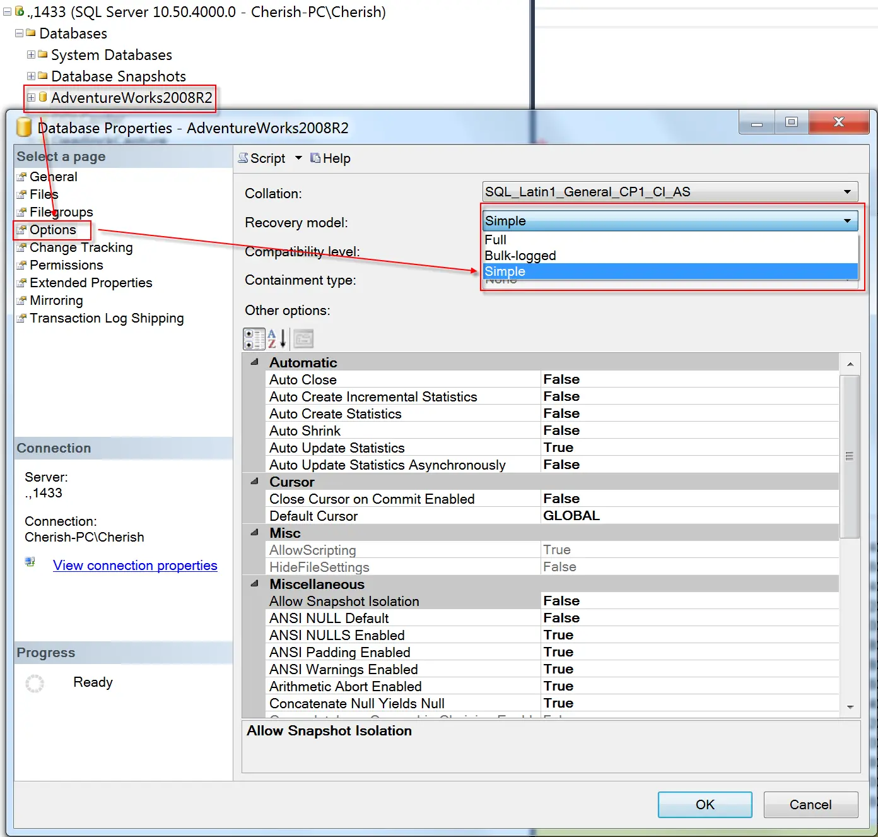The width and height of the screenshot is (878, 837).
Task: Select Auto Create Incremental Statistics row
Action: pyautogui.click(x=553, y=396)
